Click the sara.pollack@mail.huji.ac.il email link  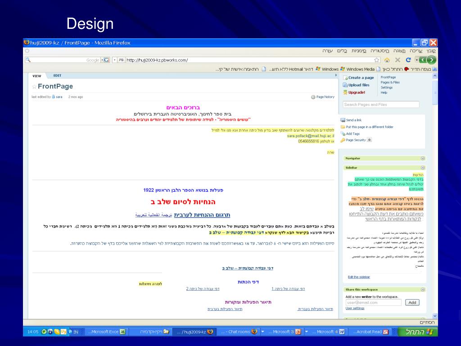311,136
